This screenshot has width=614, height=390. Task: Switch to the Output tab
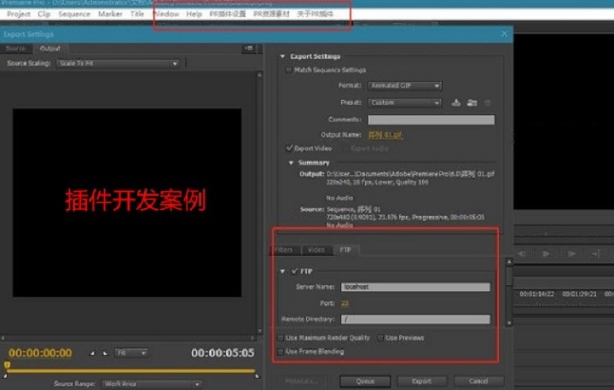coord(50,49)
